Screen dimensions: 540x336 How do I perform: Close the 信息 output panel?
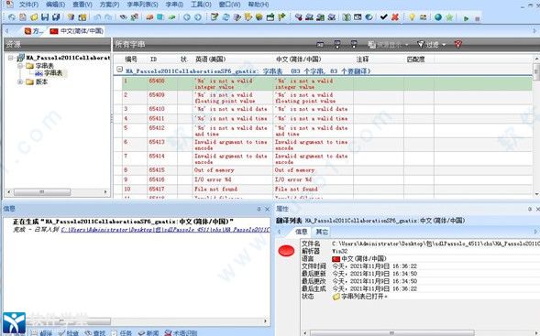pyautogui.click(x=267, y=209)
